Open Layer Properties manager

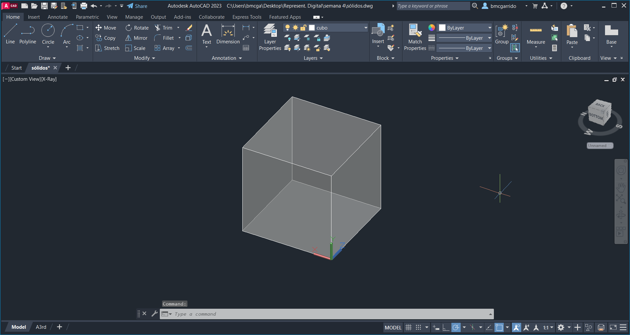tap(270, 37)
